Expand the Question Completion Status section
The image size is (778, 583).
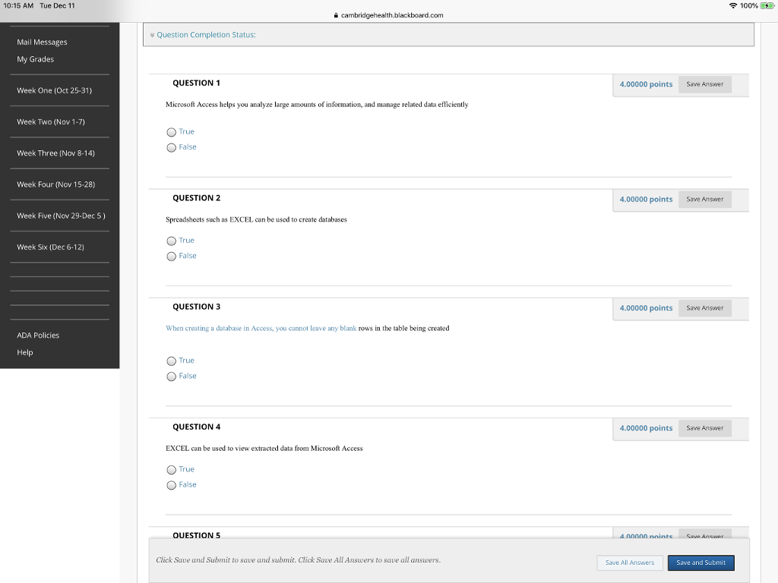(x=206, y=35)
